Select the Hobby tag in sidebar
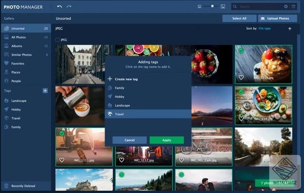 [26, 109]
